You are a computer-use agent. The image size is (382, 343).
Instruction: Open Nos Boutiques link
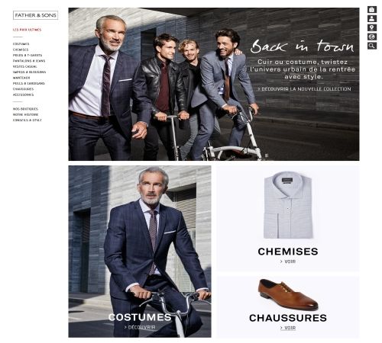tap(25, 109)
